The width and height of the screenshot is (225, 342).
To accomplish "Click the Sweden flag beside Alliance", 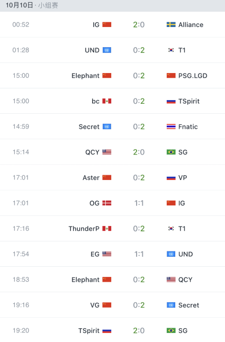I will tap(171, 24).
